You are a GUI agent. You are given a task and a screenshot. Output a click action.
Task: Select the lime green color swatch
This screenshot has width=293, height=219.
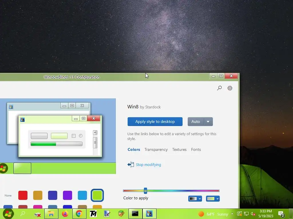97,195
